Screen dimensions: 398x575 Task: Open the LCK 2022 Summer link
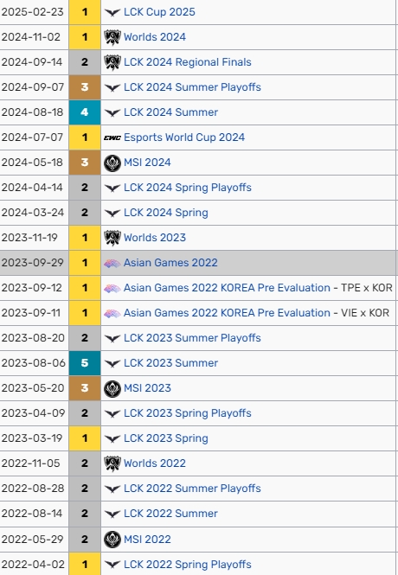pos(170,514)
